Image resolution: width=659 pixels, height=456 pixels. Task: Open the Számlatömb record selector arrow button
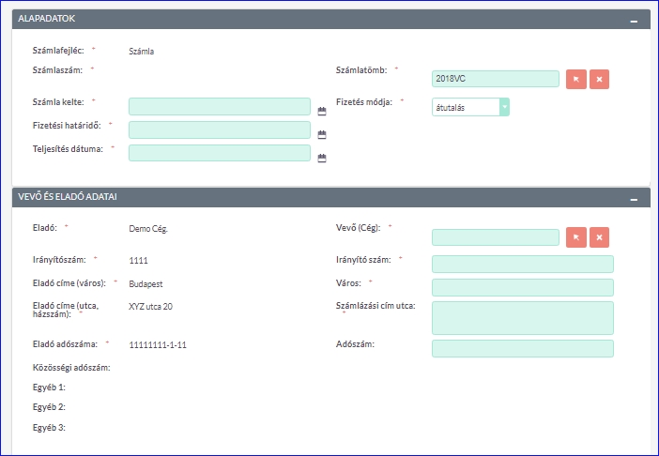point(576,80)
